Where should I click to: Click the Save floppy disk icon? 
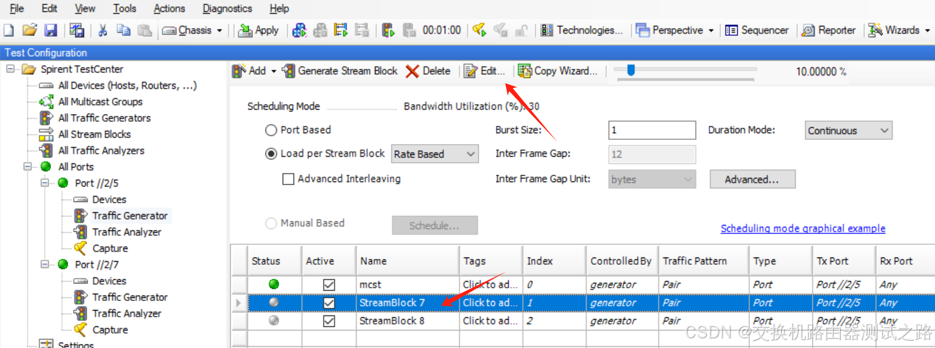point(51,30)
